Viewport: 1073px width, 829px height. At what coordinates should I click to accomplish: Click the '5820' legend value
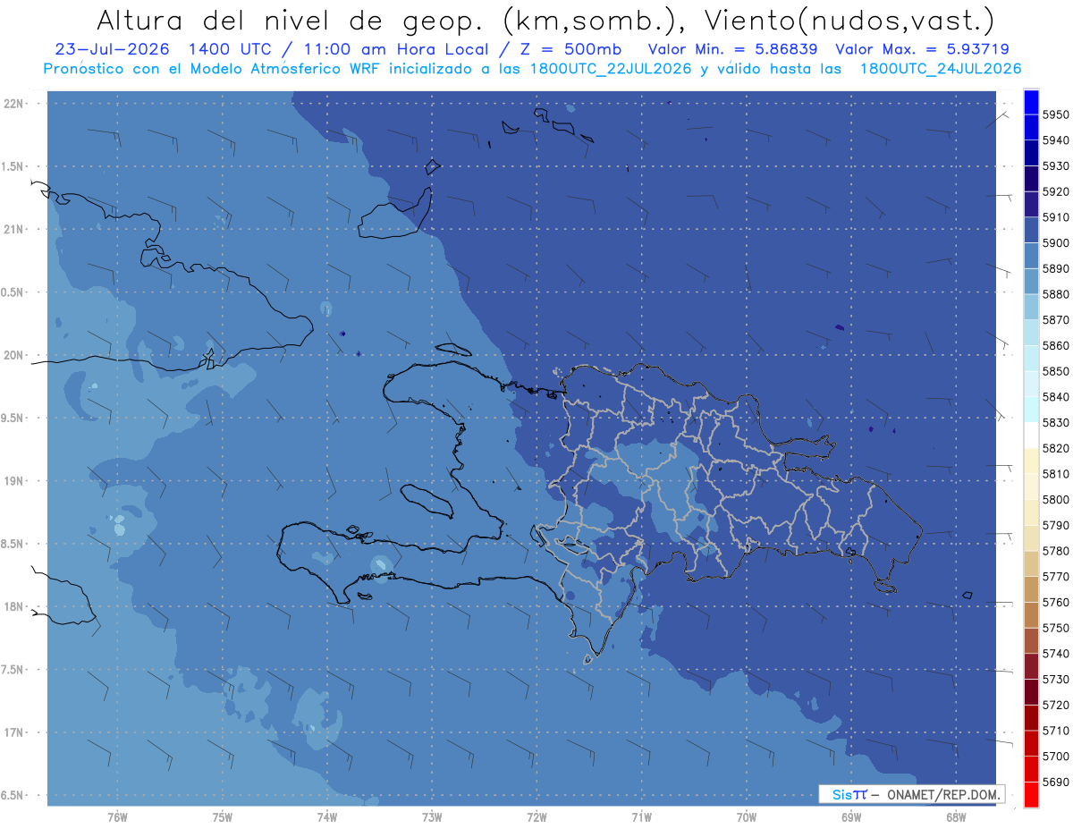[1056, 448]
